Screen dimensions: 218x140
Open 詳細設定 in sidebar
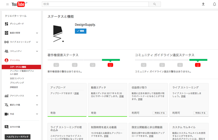pos(14,87)
